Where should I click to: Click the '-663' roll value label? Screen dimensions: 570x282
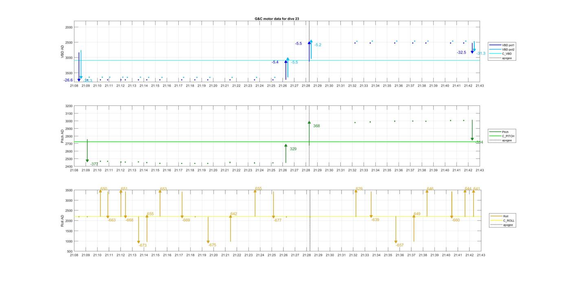click(112, 220)
